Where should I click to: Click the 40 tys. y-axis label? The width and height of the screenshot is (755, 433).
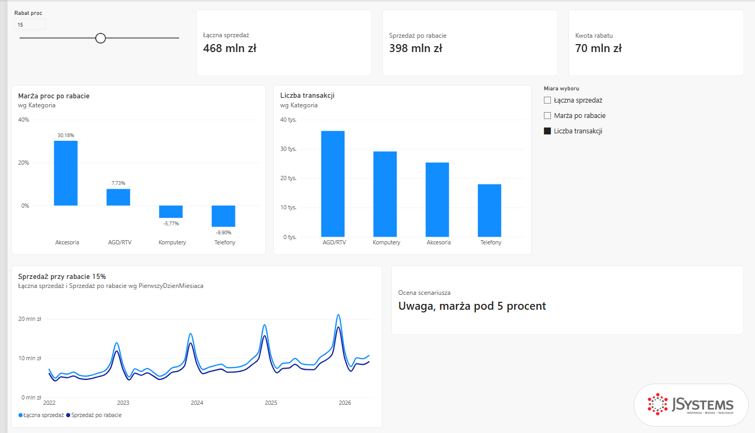point(288,120)
